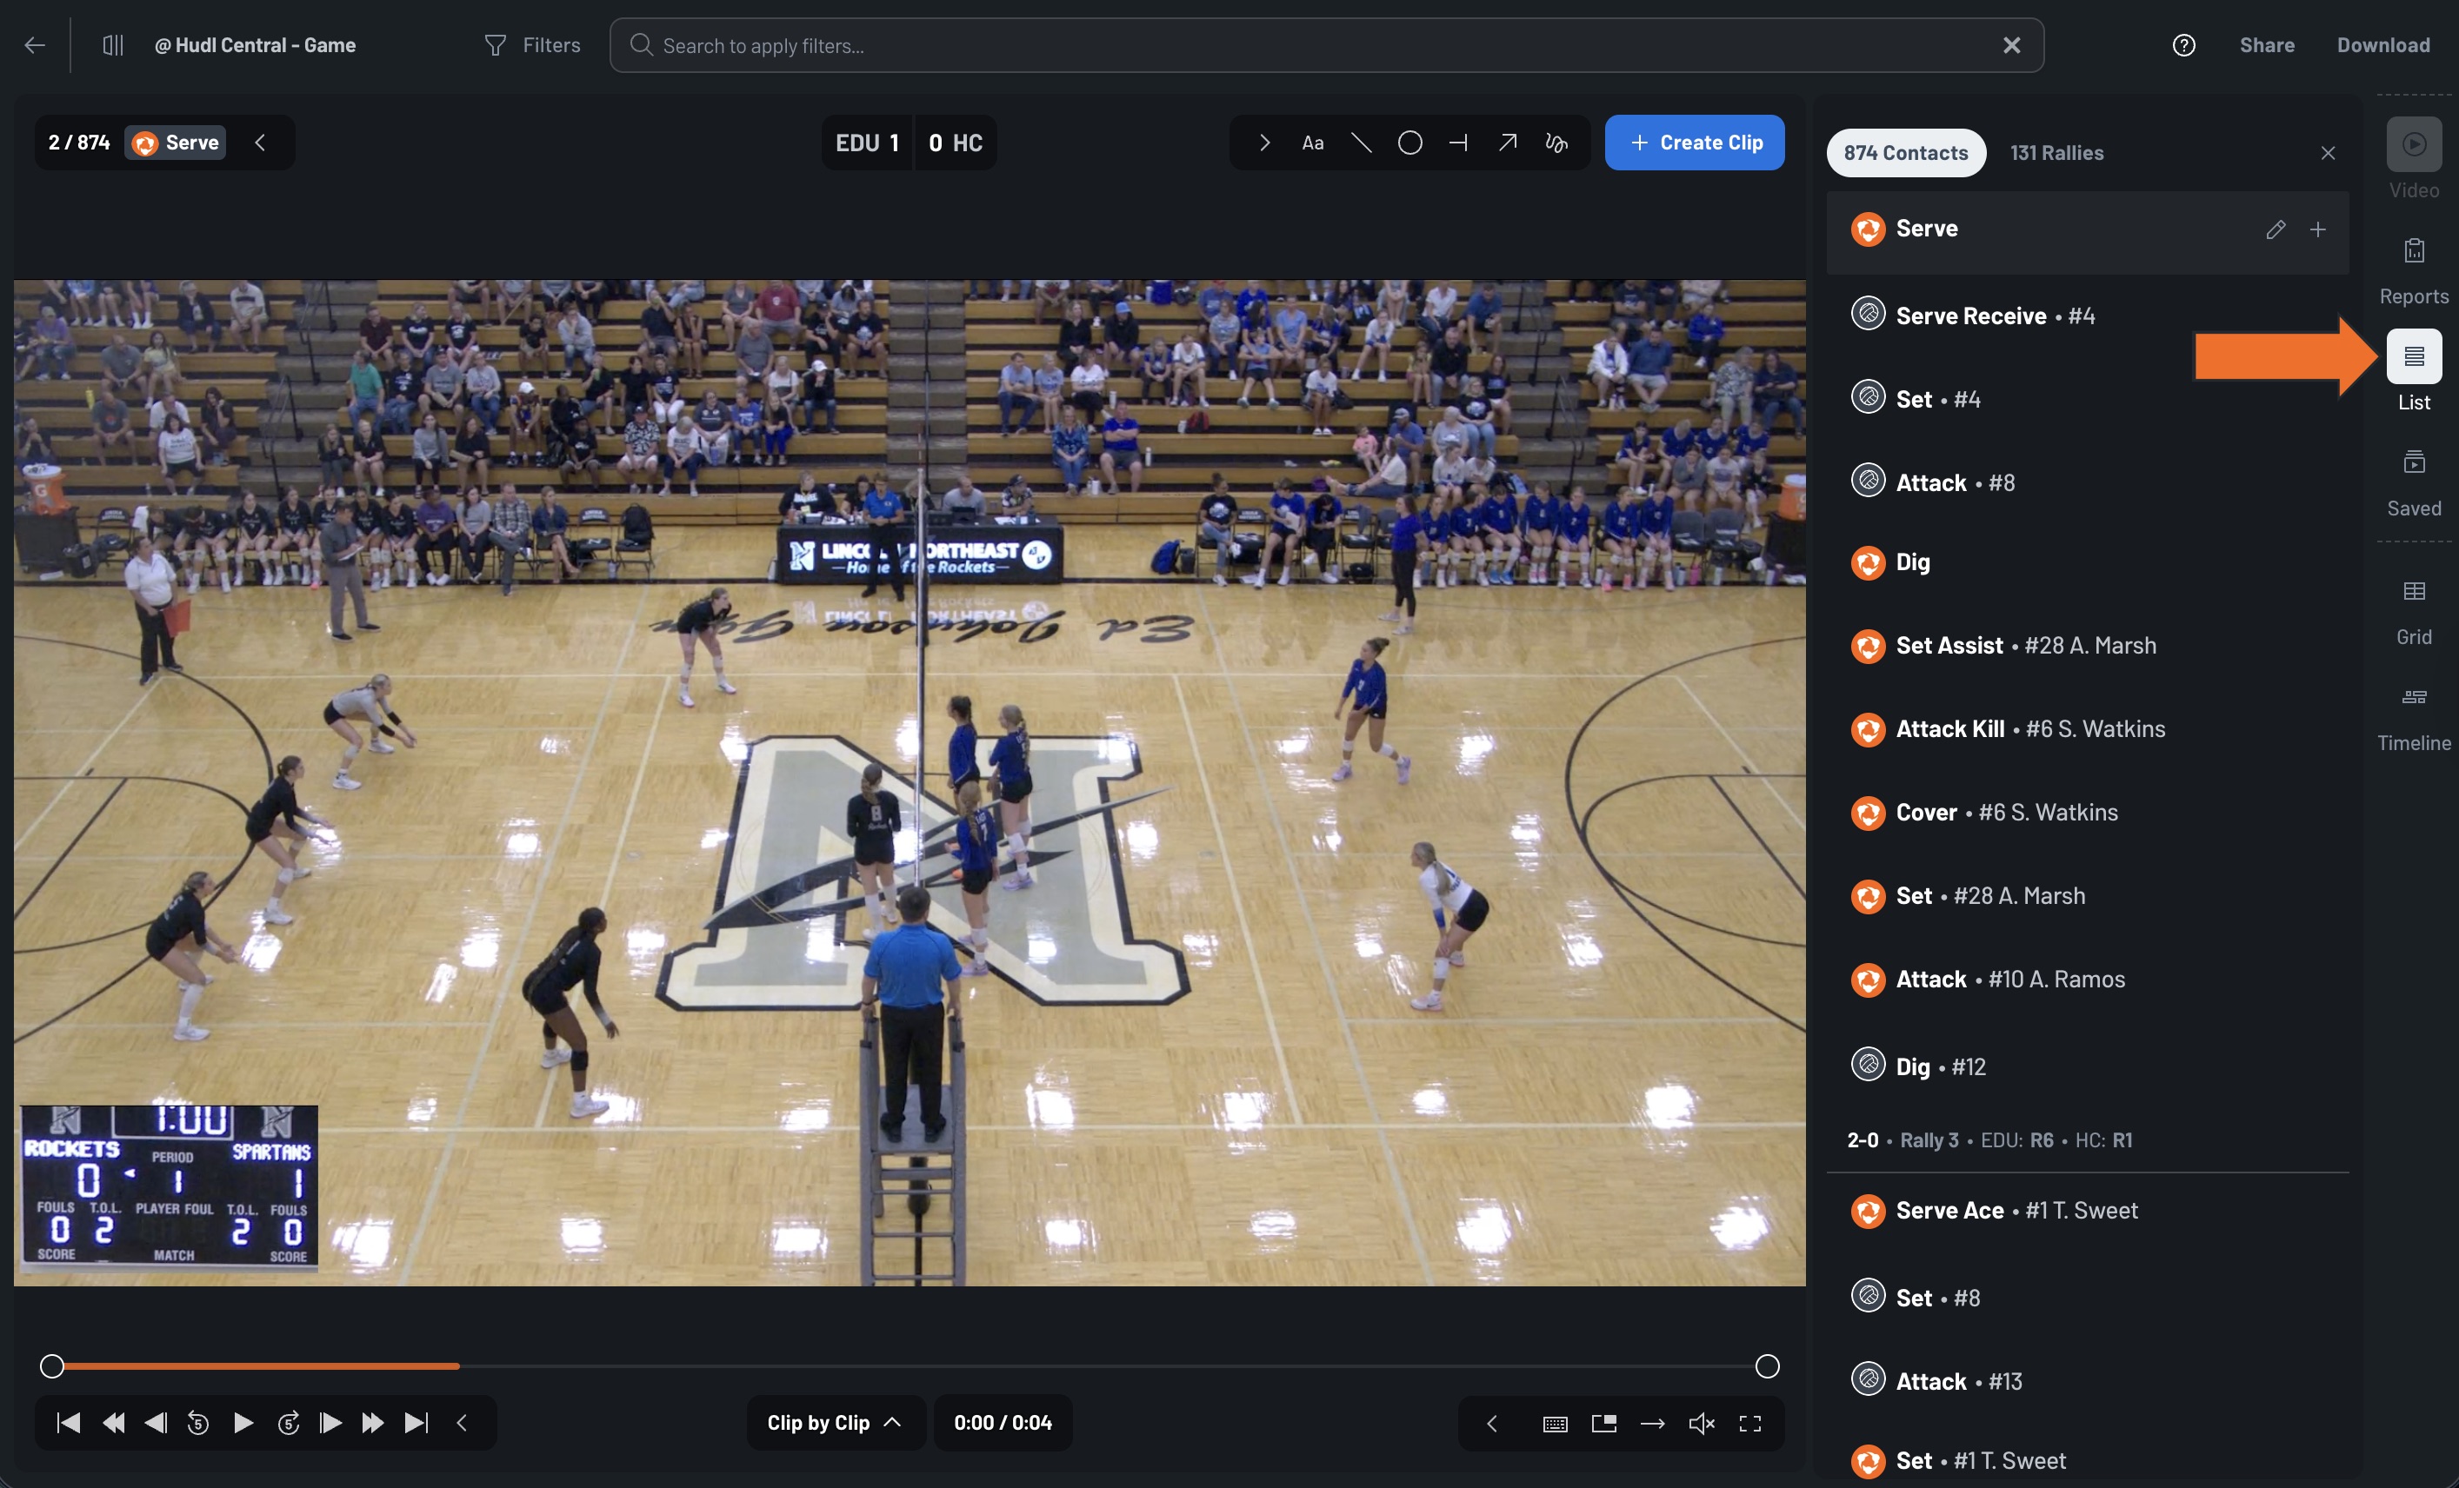This screenshot has height=1488, width=2459.
Task: Switch to the 874 Contacts tab
Action: pos(1905,153)
